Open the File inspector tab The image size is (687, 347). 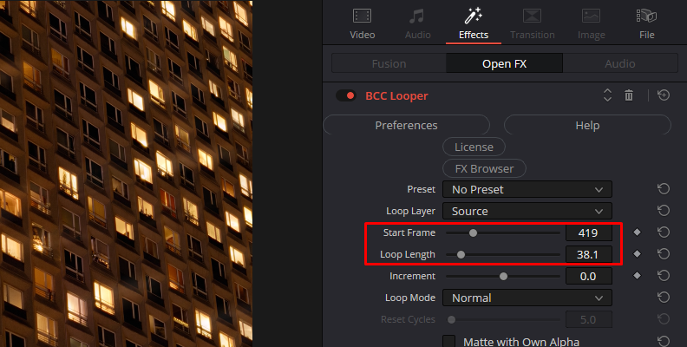647,23
